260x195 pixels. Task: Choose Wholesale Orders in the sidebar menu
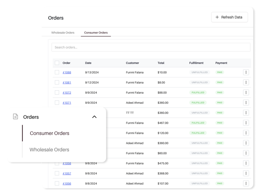pyautogui.click(x=49, y=150)
